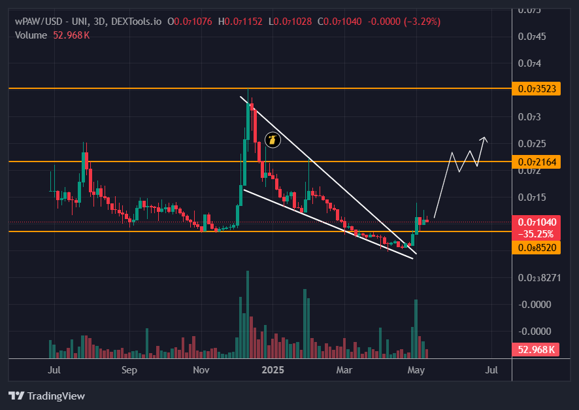Click the 0.0₇45 price axis value
The height and width of the screenshot is (410, 579).
[x=532, y=36]
